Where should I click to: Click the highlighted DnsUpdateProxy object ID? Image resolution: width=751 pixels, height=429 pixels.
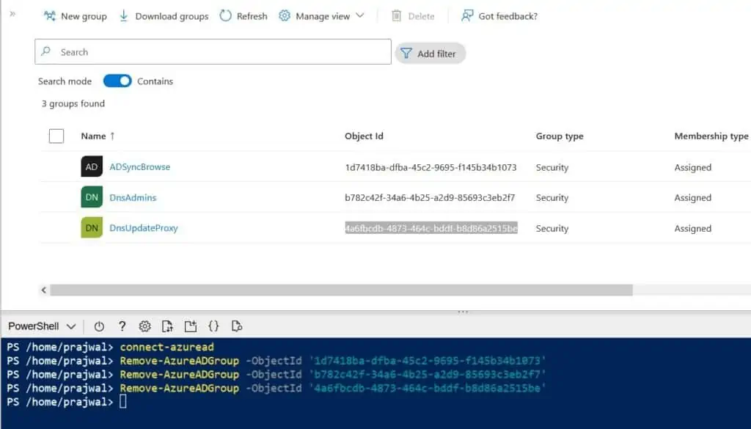(431, 228)
